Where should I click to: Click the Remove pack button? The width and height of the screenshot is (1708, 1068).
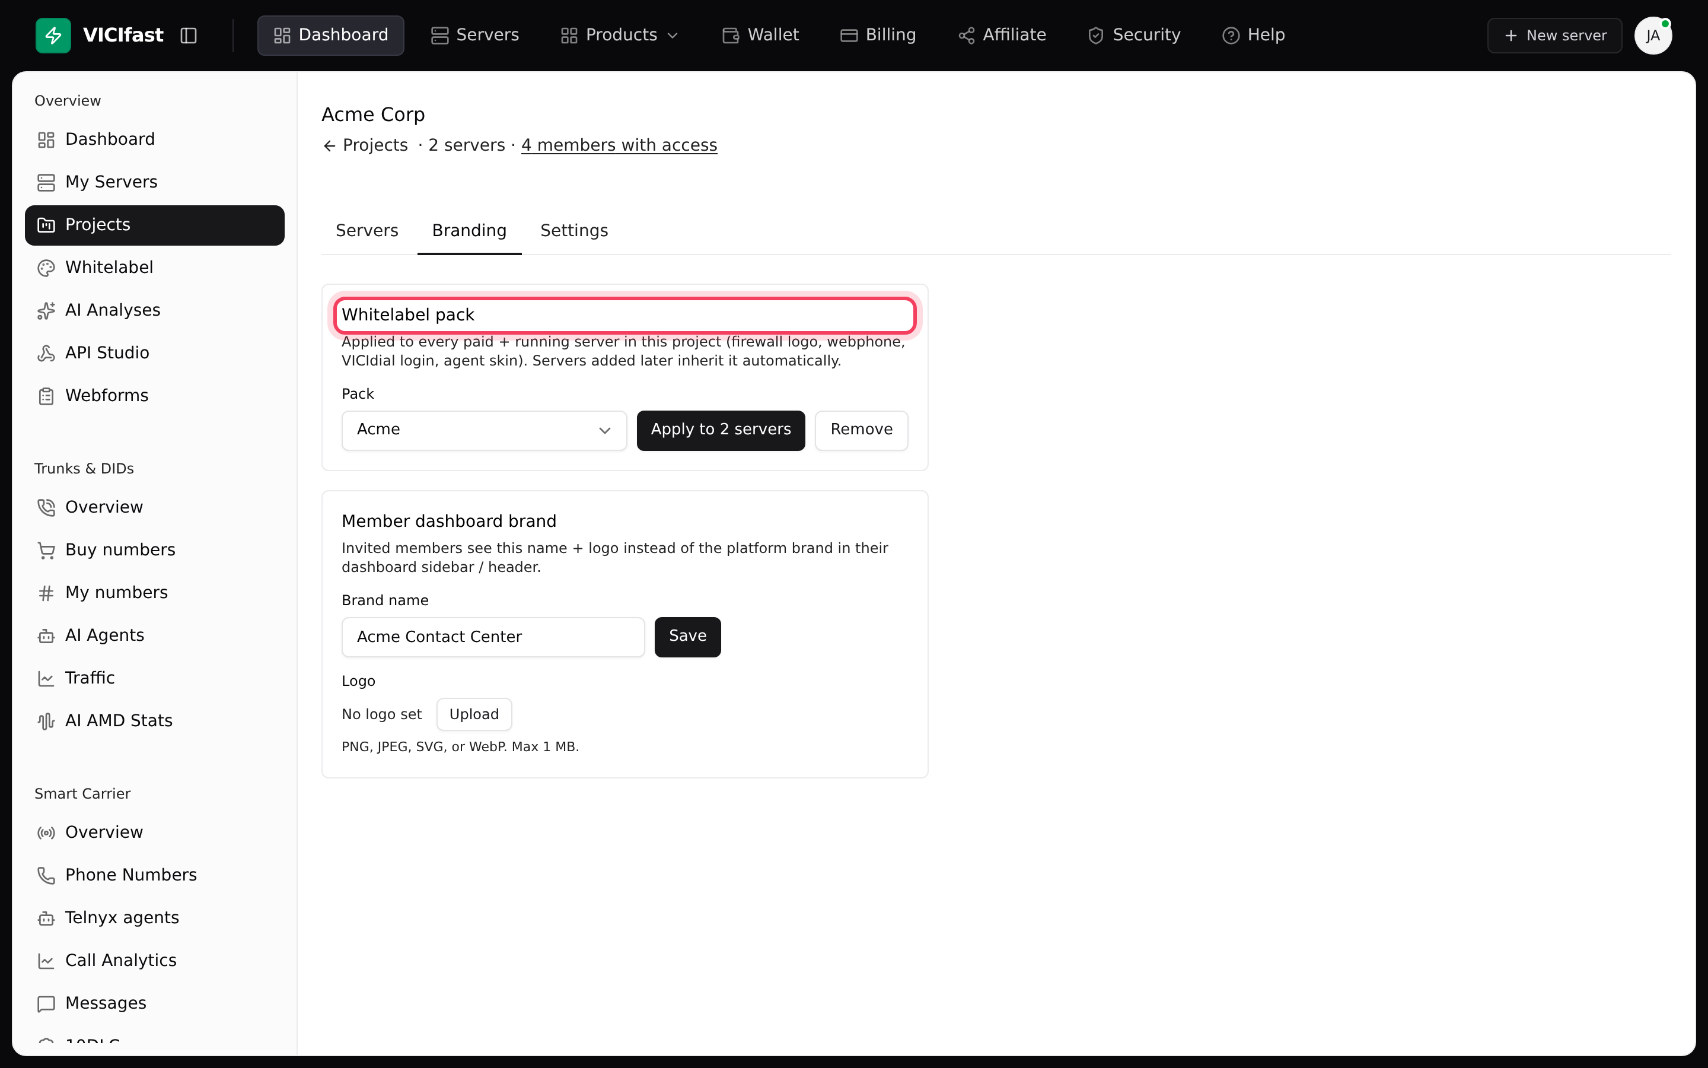pyautogui.click(x=861, y=430)
